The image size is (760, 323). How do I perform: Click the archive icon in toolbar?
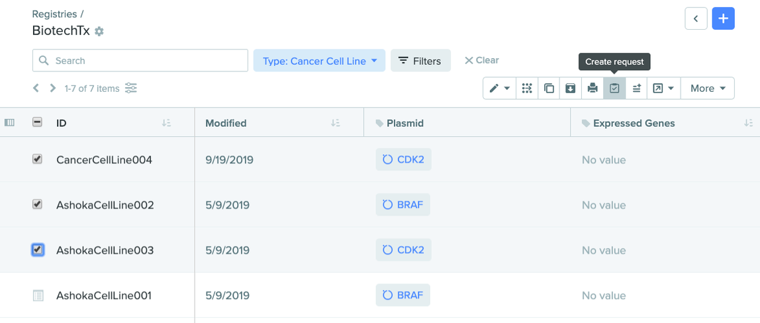[571, 89]
